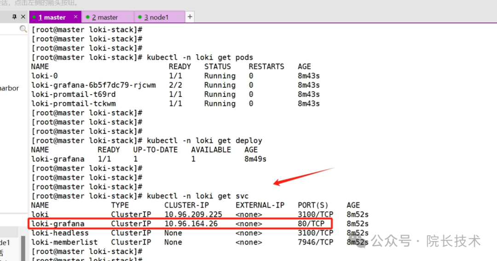The width and height of the screenshot is (497, 261).
Task: Click the CLUSTER-IP column header
Action: click(187, 205)
